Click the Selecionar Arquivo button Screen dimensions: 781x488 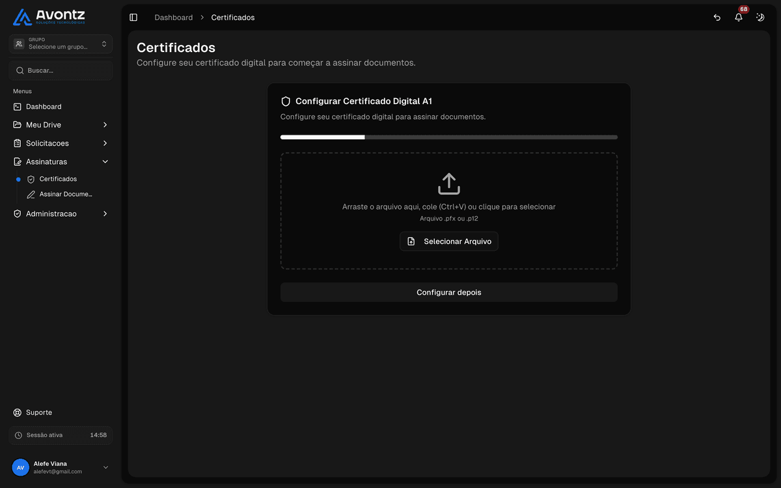(448, 241)
